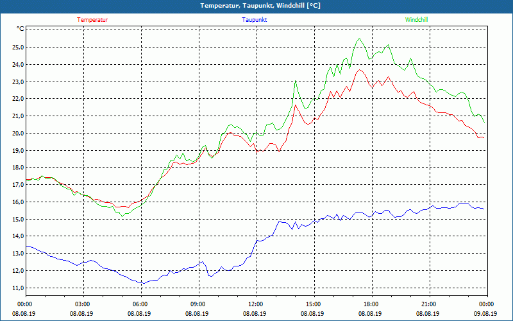The image size is (513, 321).
Task: Click the 18,0 y-axis value
Action: coord(18,168)
